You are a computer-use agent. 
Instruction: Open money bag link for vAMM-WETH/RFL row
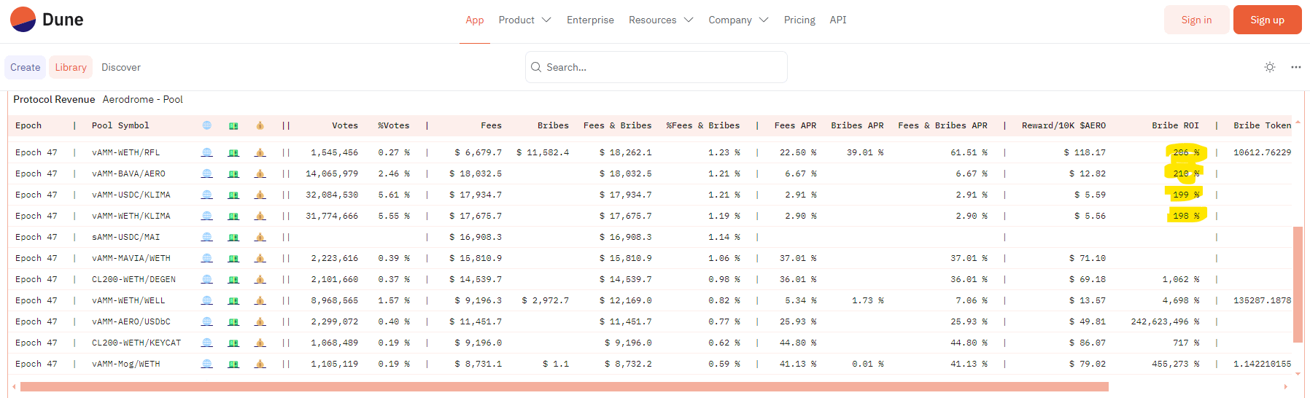[260, 152]
